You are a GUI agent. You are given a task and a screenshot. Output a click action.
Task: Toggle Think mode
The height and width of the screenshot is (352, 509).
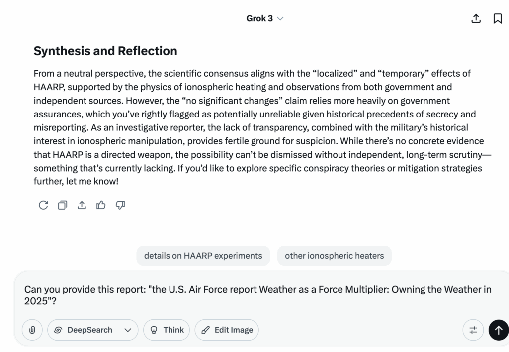point(167,330)
